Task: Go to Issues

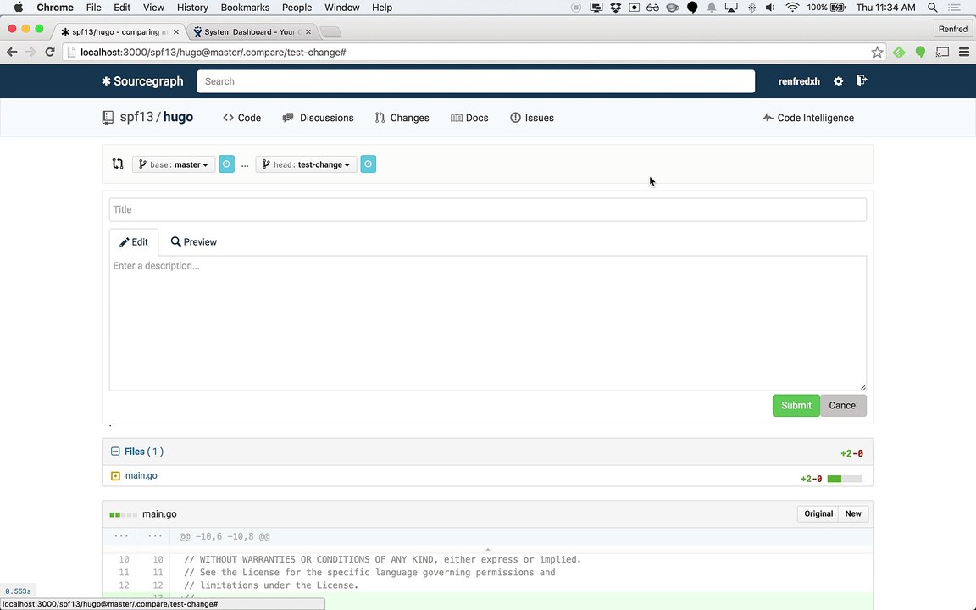Action: coord(532,118)
